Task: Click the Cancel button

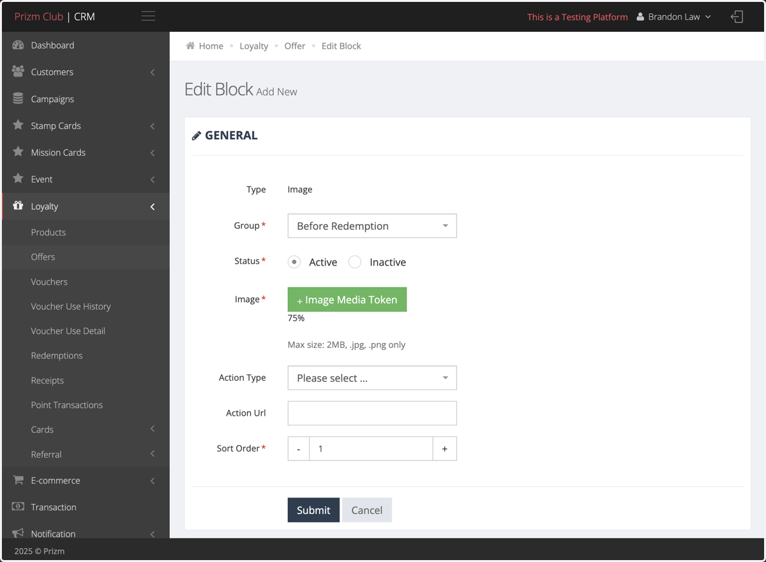Action: coord(367,510)
